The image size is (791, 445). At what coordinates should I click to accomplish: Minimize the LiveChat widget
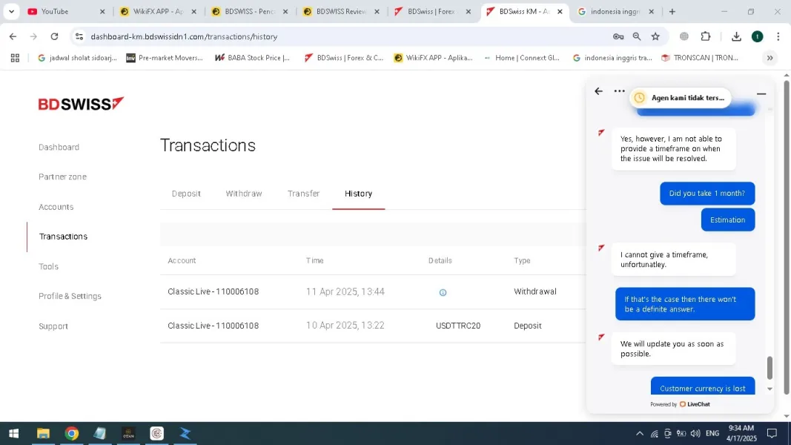761,94
